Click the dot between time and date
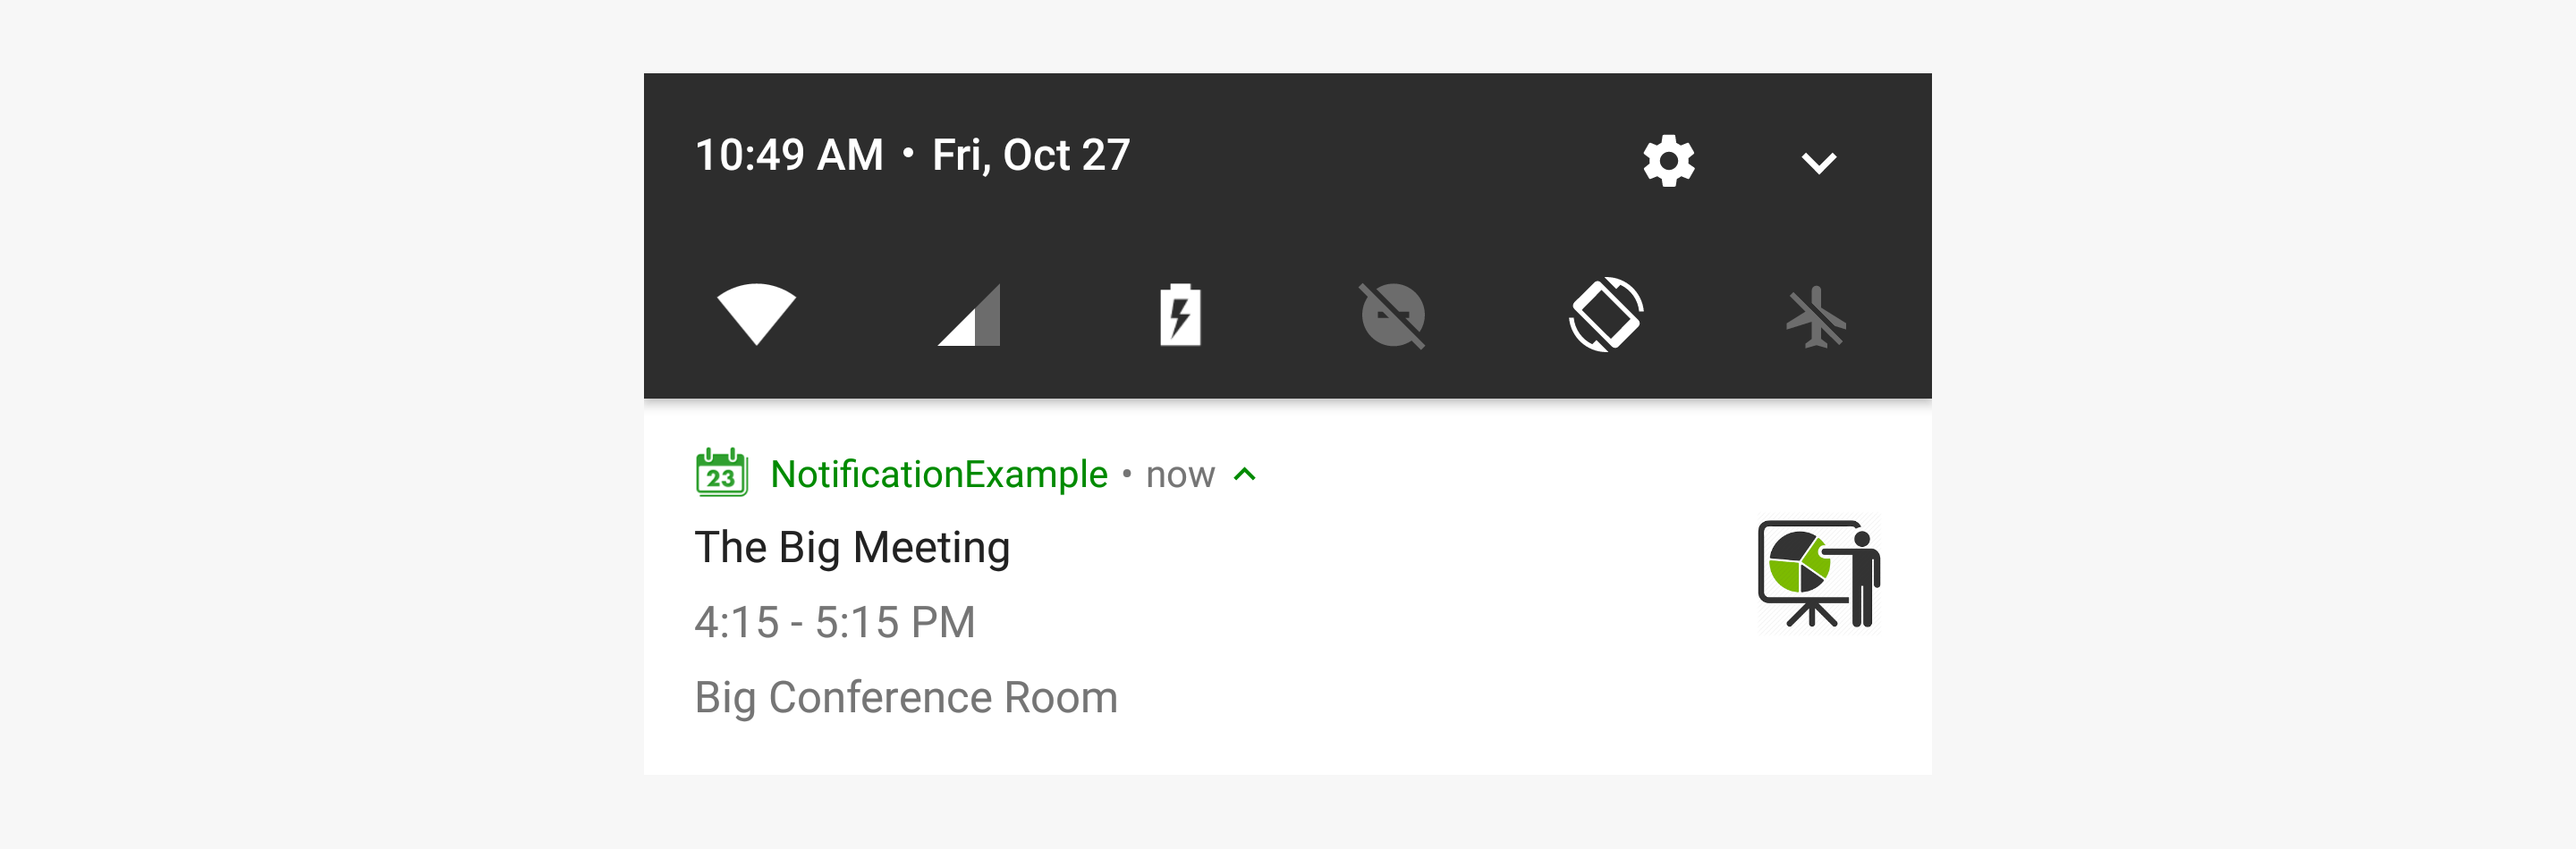Screen dimensions: 2576x849 pos(908,153)
